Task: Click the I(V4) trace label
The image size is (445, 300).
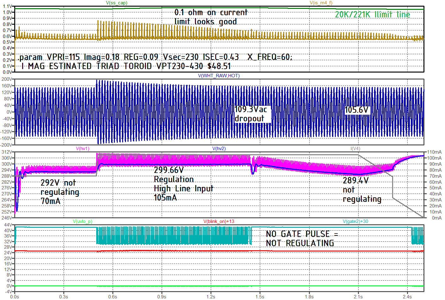Action: [x=355, y=149]
